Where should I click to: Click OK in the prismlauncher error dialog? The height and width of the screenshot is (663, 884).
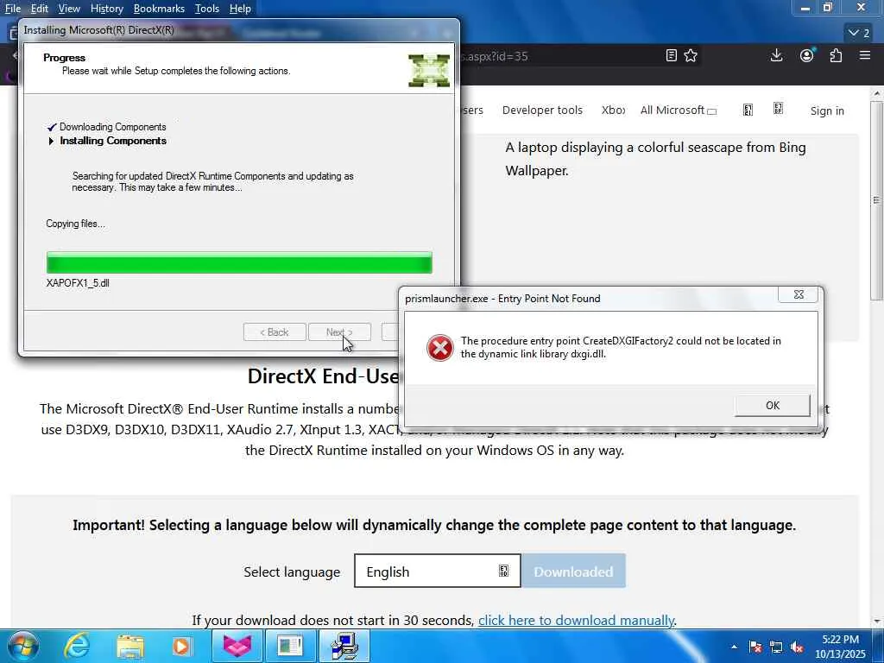[773, 406]
